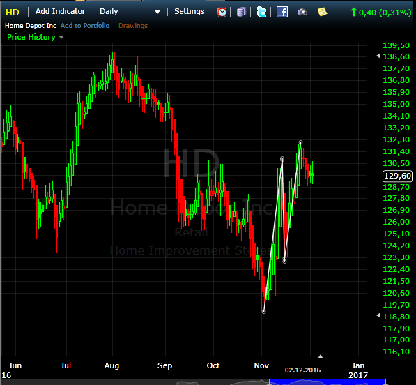Select the trendline anchor at November low
Screen dimensions: 416x385
point(263,312)
